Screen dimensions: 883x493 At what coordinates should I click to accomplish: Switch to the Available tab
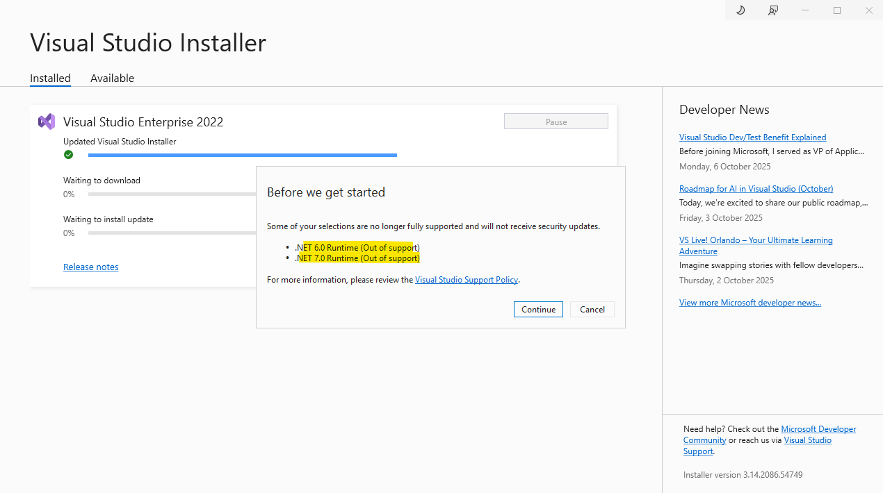point(112,78)
